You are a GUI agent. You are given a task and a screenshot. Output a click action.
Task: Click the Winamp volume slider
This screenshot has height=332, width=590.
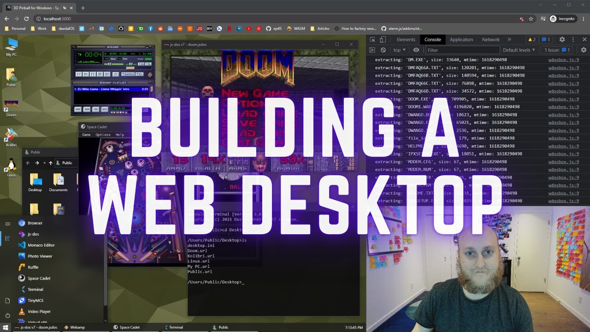point(114,64)
